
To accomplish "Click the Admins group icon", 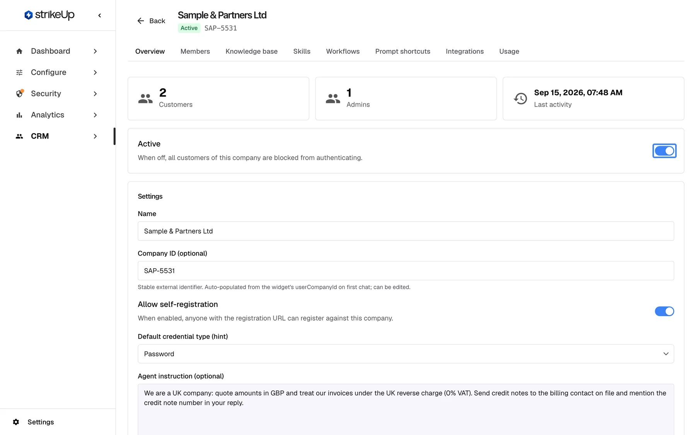I will tap(333, 99).
